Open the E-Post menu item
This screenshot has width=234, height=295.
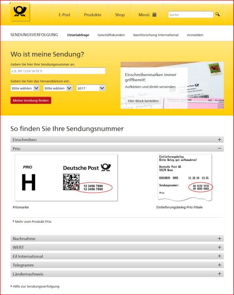65,15
